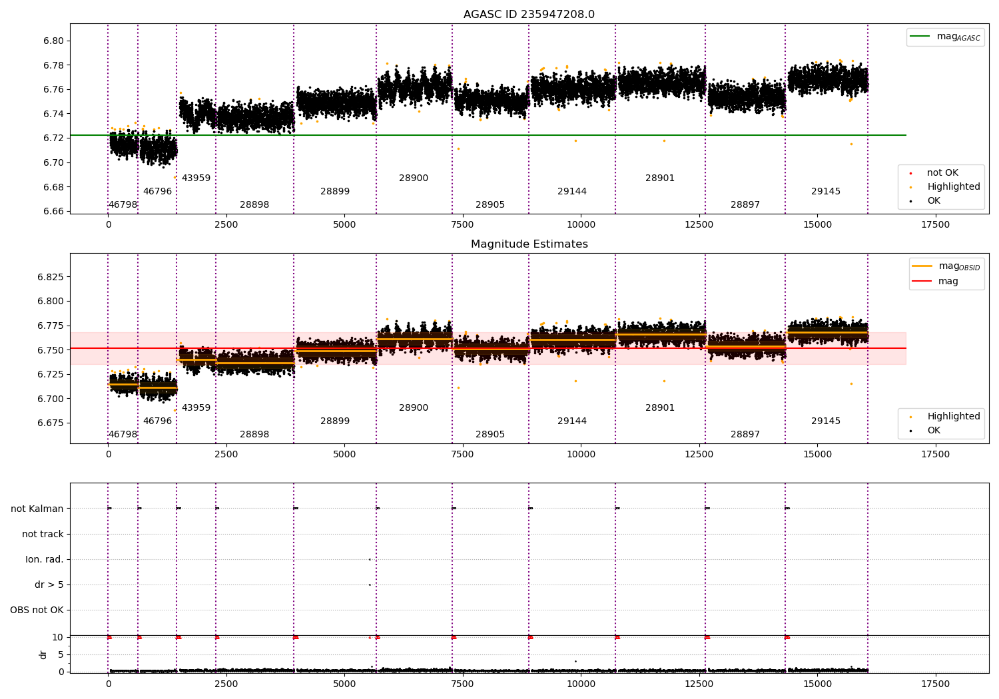Click obsid label 43959 in top plot
Screen dimensions: 999x699
(x=196, y=178)
